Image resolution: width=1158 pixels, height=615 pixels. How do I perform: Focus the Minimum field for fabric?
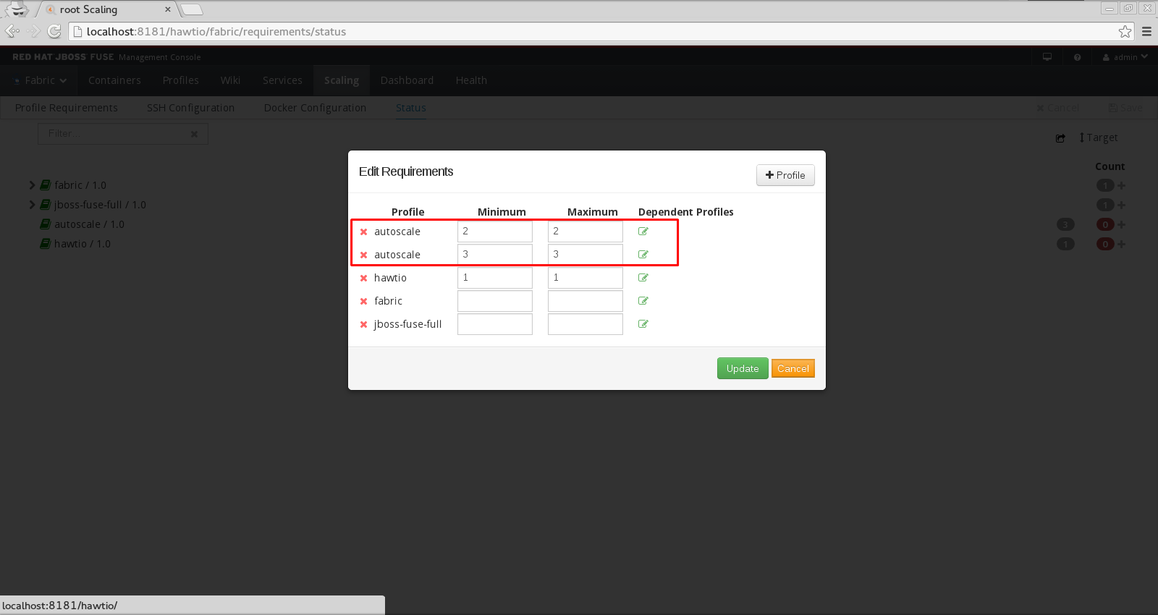[495, 301]
